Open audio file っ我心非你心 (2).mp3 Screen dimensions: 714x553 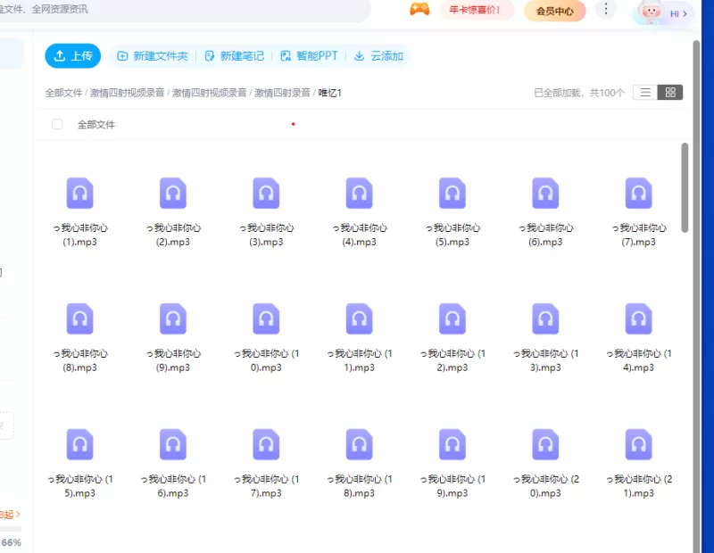click(173, 212)
